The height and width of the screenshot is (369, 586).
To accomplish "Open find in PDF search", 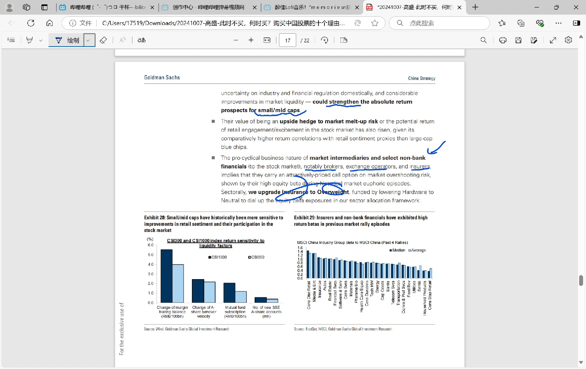I will [x=484, y=40].
